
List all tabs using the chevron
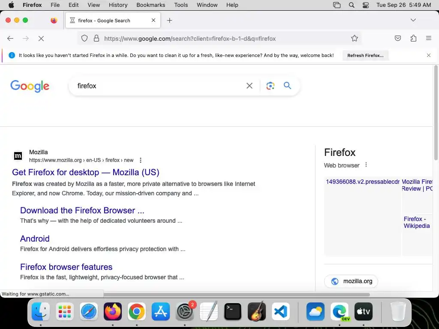pyautogui.click(x=413, y=20)
